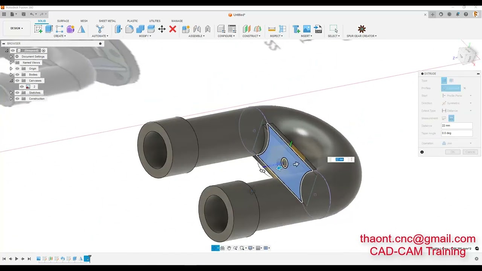Toggle visibility of Bodies folder
The width and height of the screenshot is (482, 271).
coord(17,75)
